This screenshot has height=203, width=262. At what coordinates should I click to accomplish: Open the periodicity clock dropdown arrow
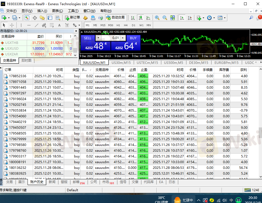click(214, 18)
